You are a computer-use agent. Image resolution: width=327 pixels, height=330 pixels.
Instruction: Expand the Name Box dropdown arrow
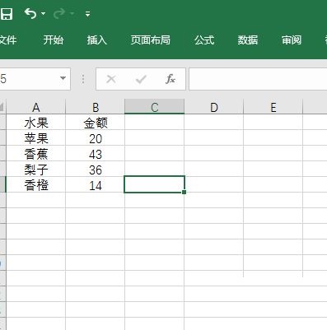point(63,79)
